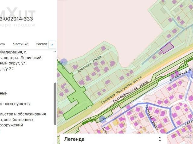Open the Части ЗУ tab
The height and width of the screenshot is (144, 193).
20,44
